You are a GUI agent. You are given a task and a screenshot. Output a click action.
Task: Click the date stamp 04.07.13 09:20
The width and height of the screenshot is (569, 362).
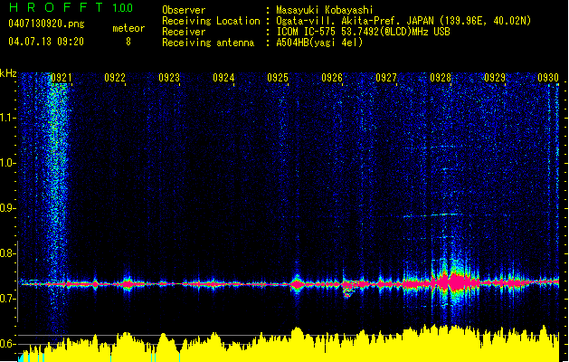click(x=46, y=42)
